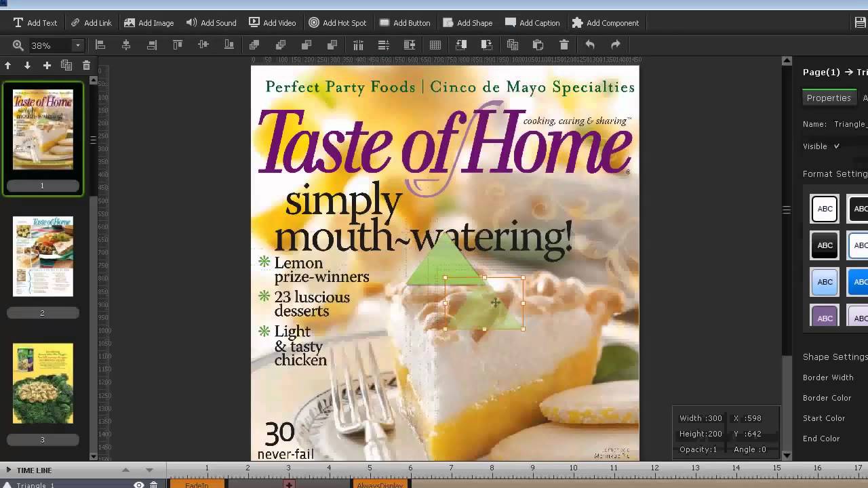Choose the light blue ABC style in left column
The width and height of the screenshot is (868, 488).
825,282
